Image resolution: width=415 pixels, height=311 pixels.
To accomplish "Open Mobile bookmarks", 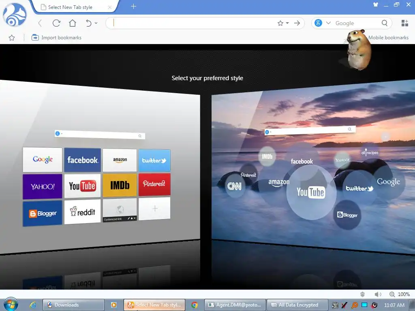I will [388, 38].
